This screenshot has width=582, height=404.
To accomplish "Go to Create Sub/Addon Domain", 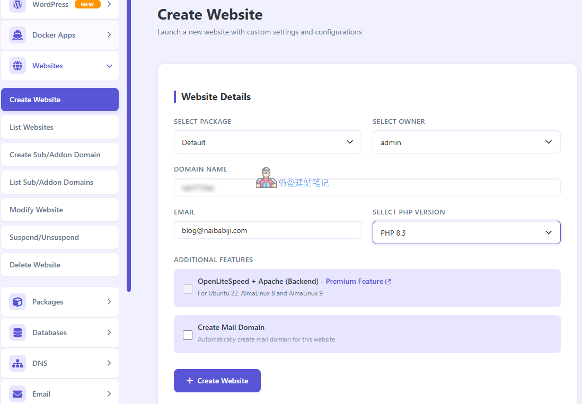I will tap(55, 155).
